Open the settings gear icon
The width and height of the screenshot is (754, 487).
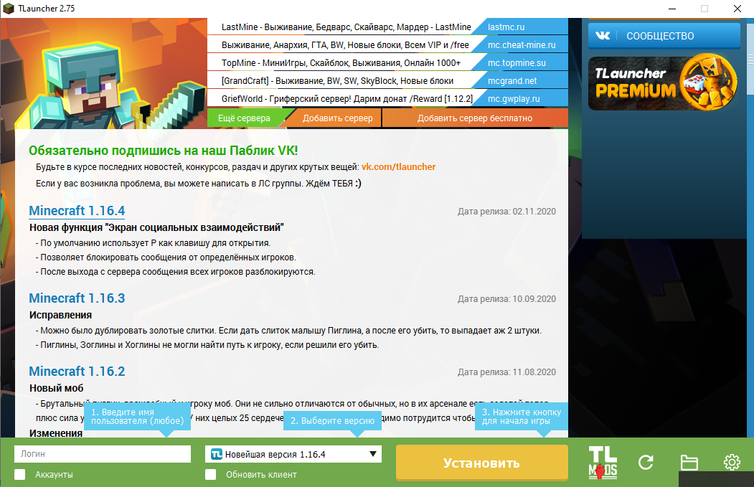click(732, 463)
